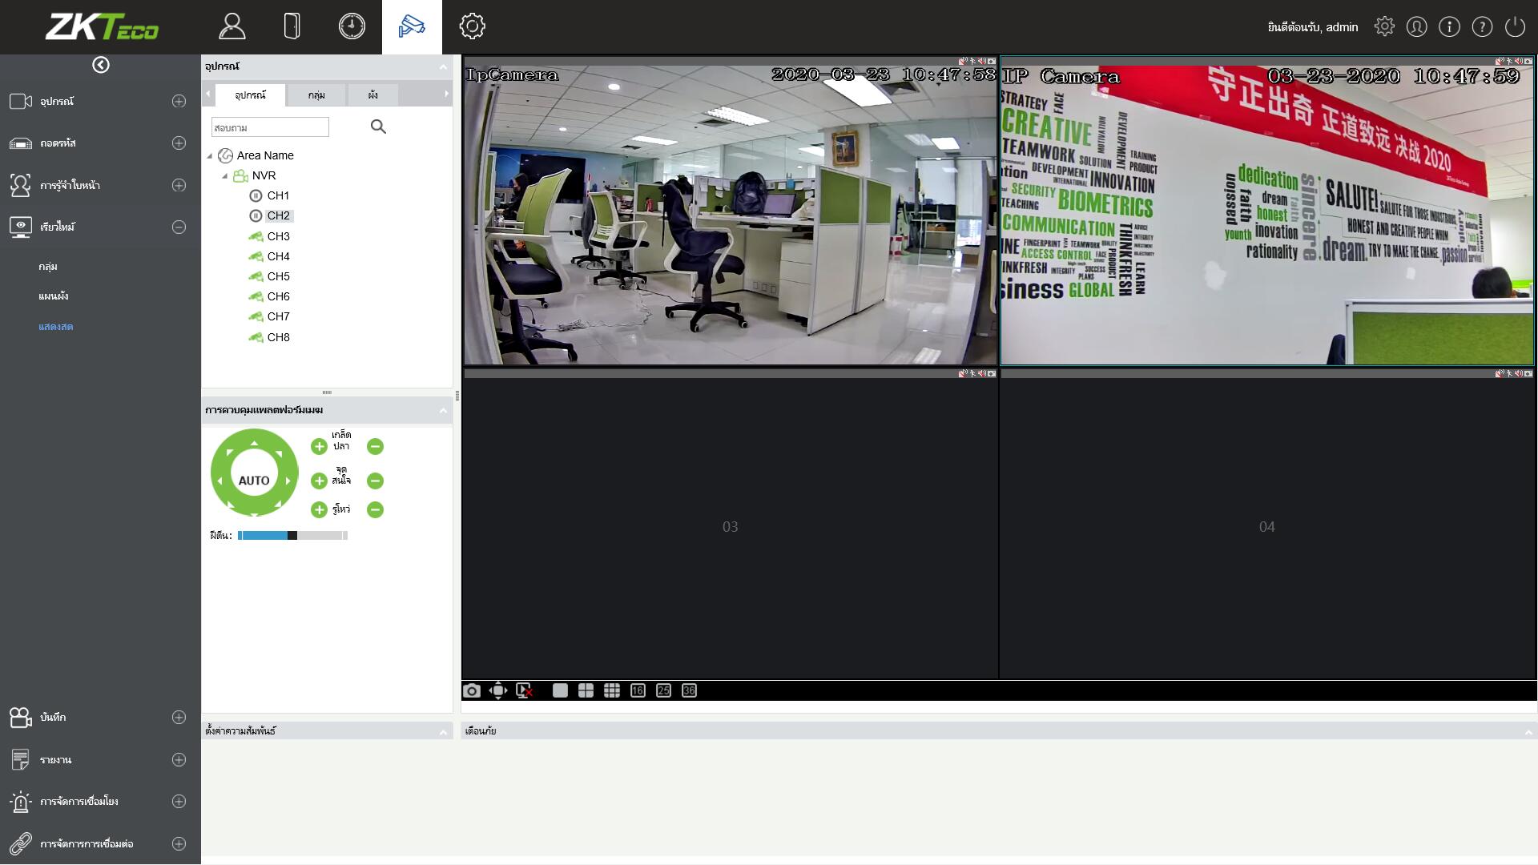Open the attendance clock module icon

click(x=352, y=26)
